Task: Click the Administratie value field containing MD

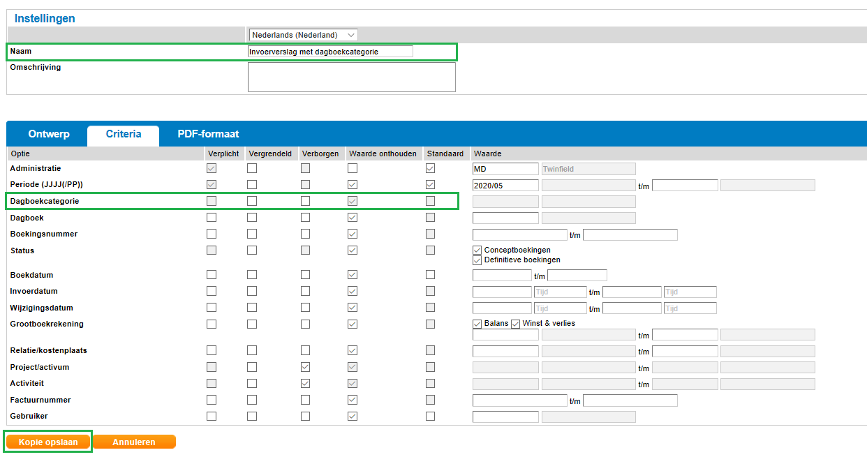Action: 505,169
